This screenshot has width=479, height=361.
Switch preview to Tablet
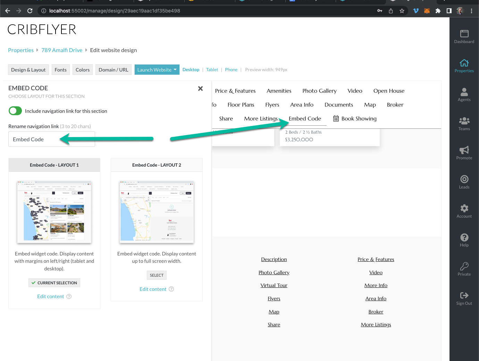point(212,69)
